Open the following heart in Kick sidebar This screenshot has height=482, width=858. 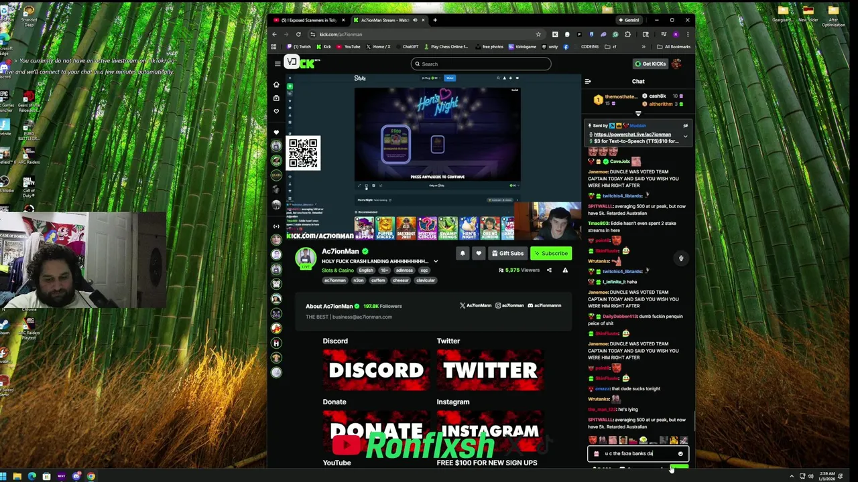coord(276,111)
